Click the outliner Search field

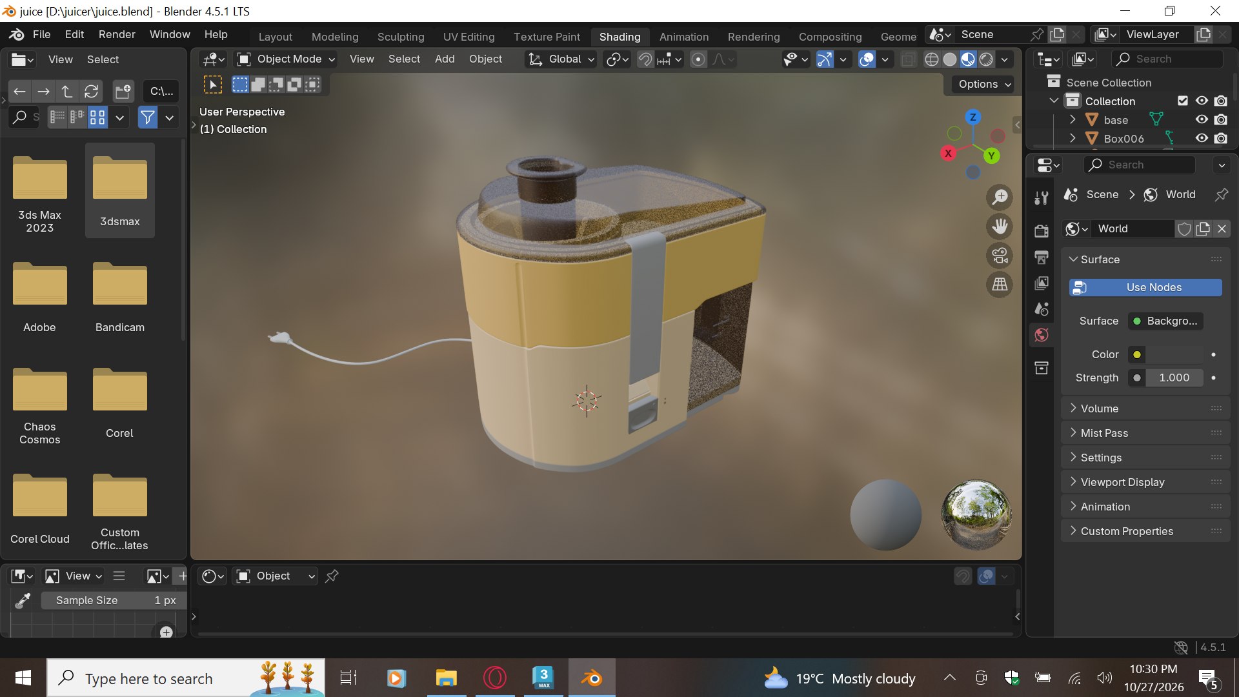click(x=1167, y=59)
